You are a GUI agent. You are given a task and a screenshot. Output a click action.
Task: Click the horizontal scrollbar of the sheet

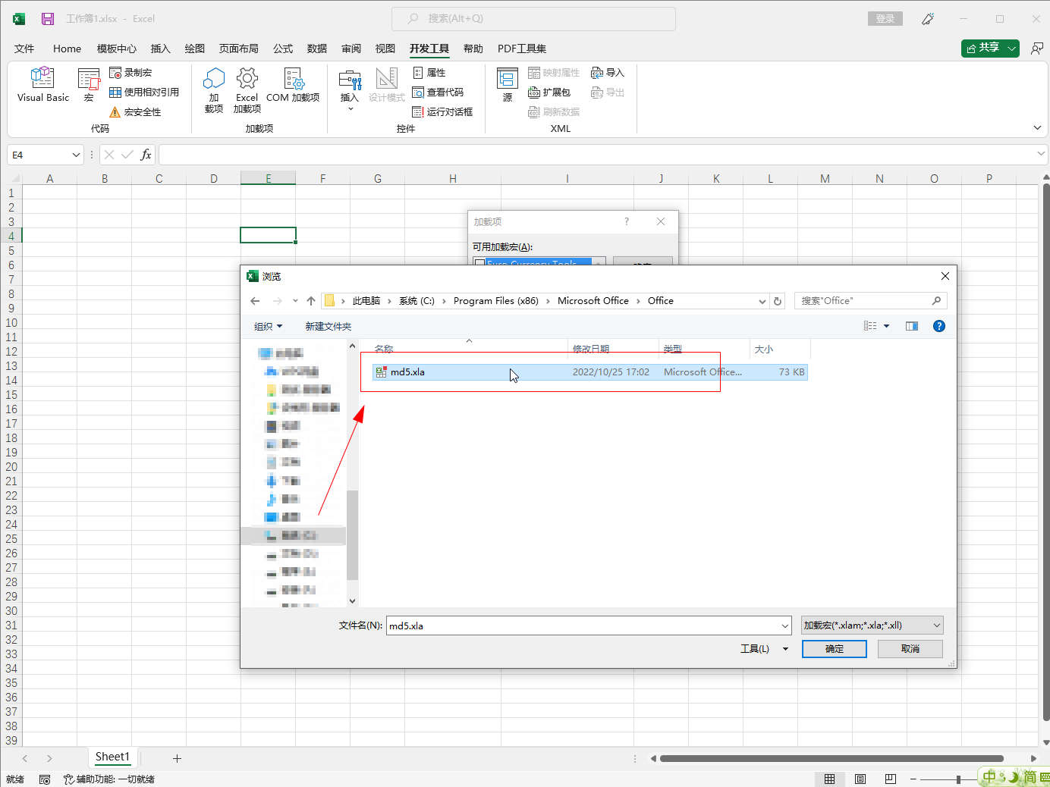point(832,758)
